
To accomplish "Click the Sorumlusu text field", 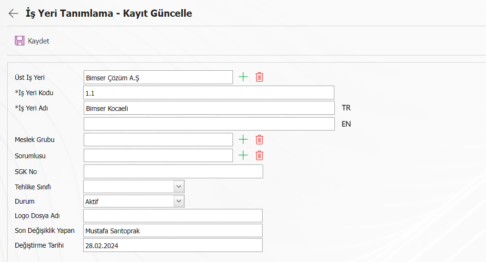I will pos(158,155).
